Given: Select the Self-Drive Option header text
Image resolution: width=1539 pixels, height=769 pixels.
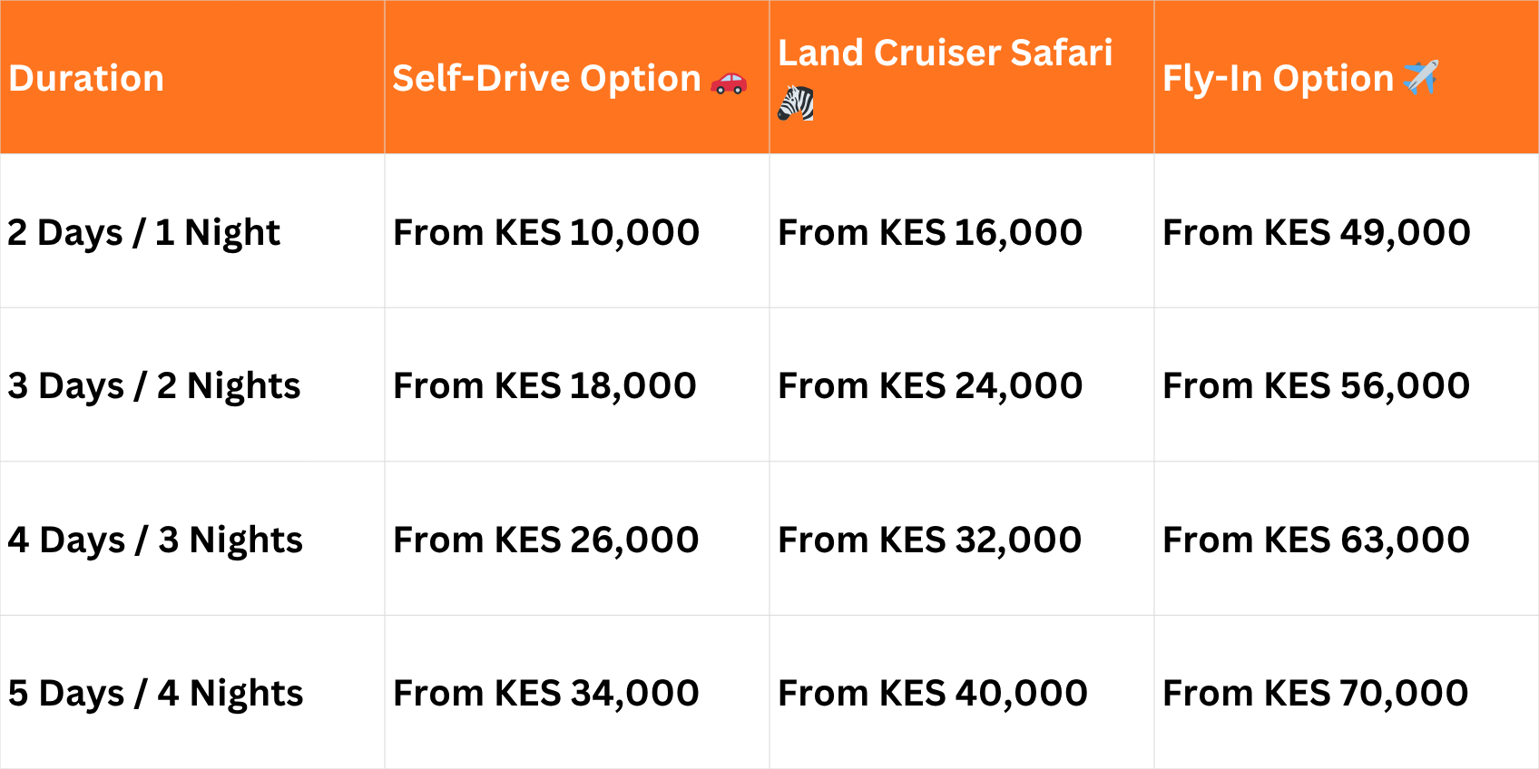Looking at the screenshot, I should point(546,79).
